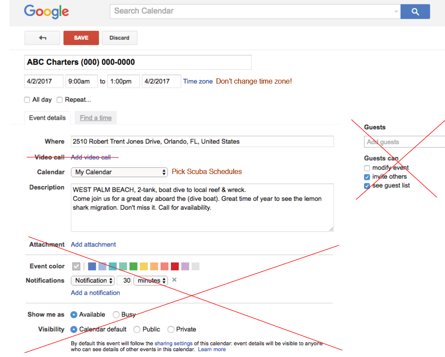Click the Google logo
Screen dimensions: 445x357
click(47, 12)
